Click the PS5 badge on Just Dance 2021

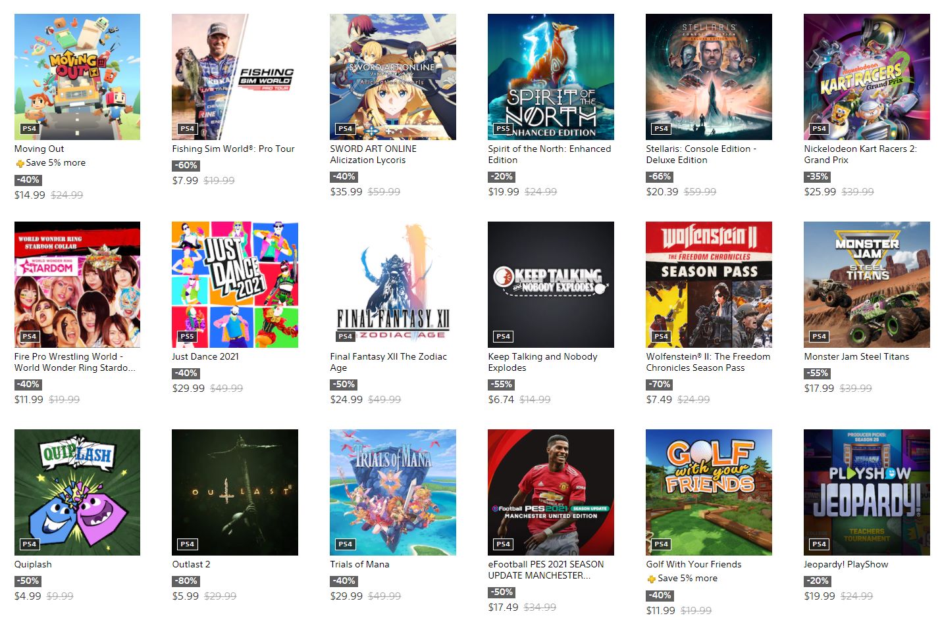(187, 337)
